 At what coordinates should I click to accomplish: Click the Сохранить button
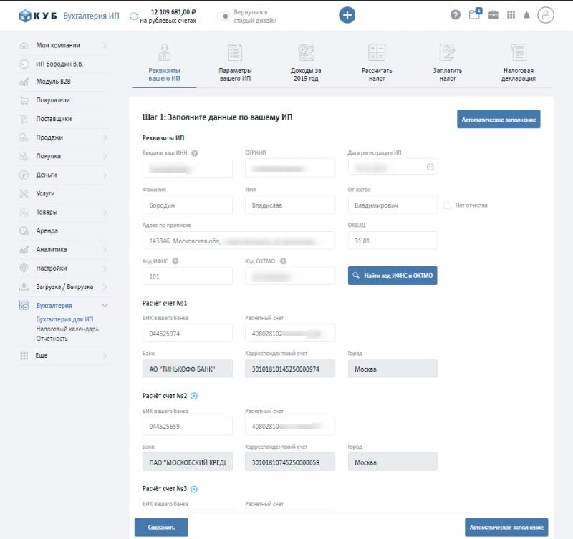click(x=161, y=528)
